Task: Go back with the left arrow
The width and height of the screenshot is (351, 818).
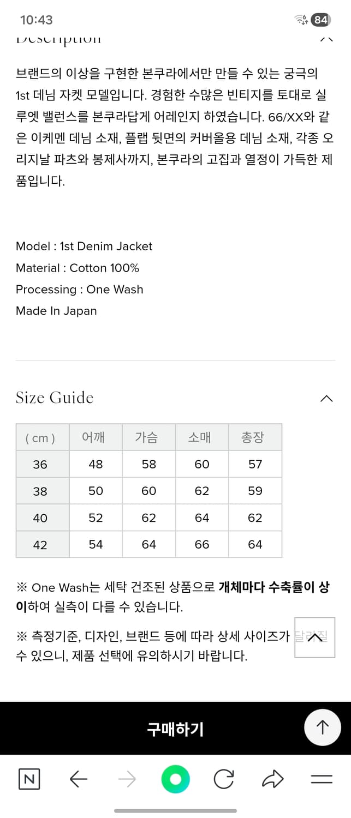Action: (79, 780)
